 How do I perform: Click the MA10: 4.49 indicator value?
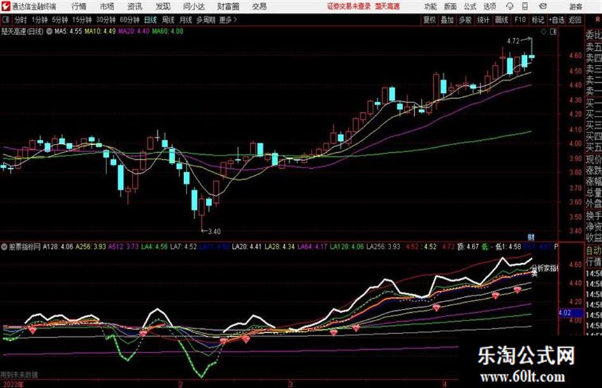pos(100,31)
